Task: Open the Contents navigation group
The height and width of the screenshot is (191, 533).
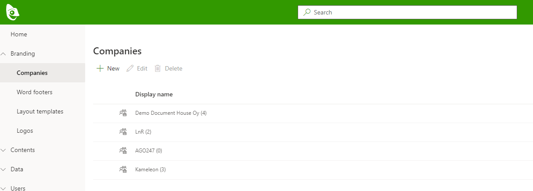Action: (43, 150)
